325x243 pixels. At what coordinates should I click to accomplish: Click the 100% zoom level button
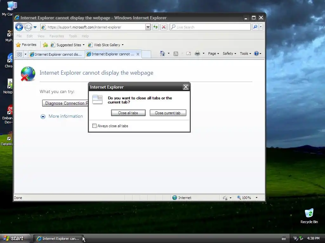(244, 198)
